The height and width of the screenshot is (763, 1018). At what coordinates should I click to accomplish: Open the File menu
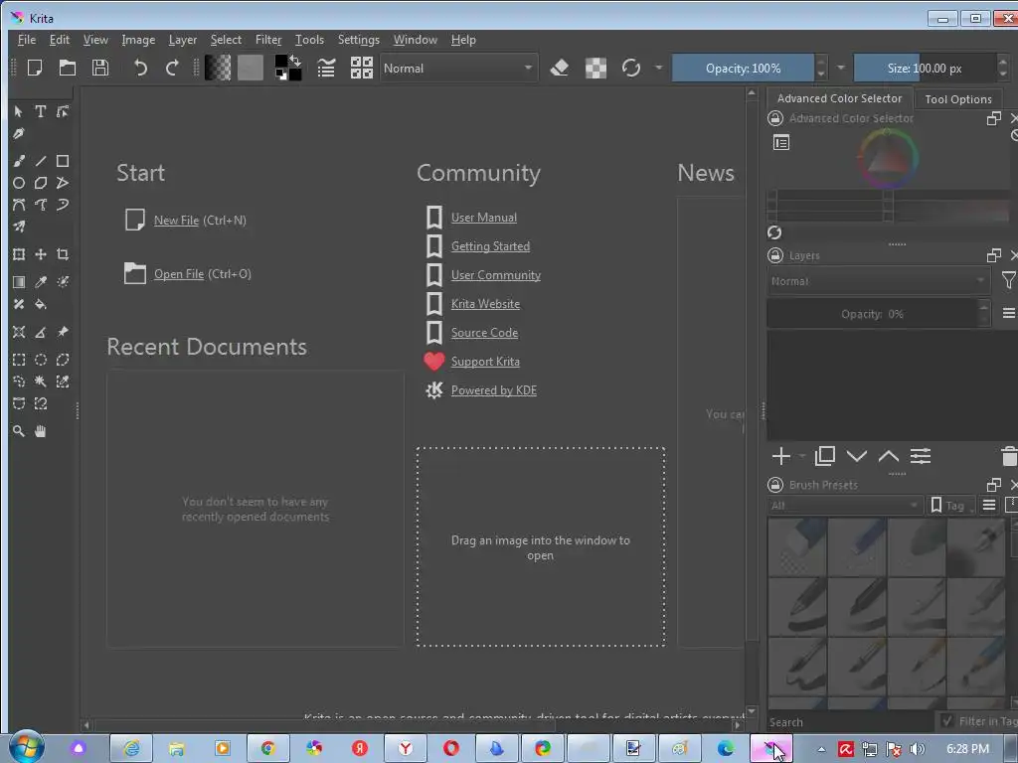pyautogui.click(x=27, y=40)
